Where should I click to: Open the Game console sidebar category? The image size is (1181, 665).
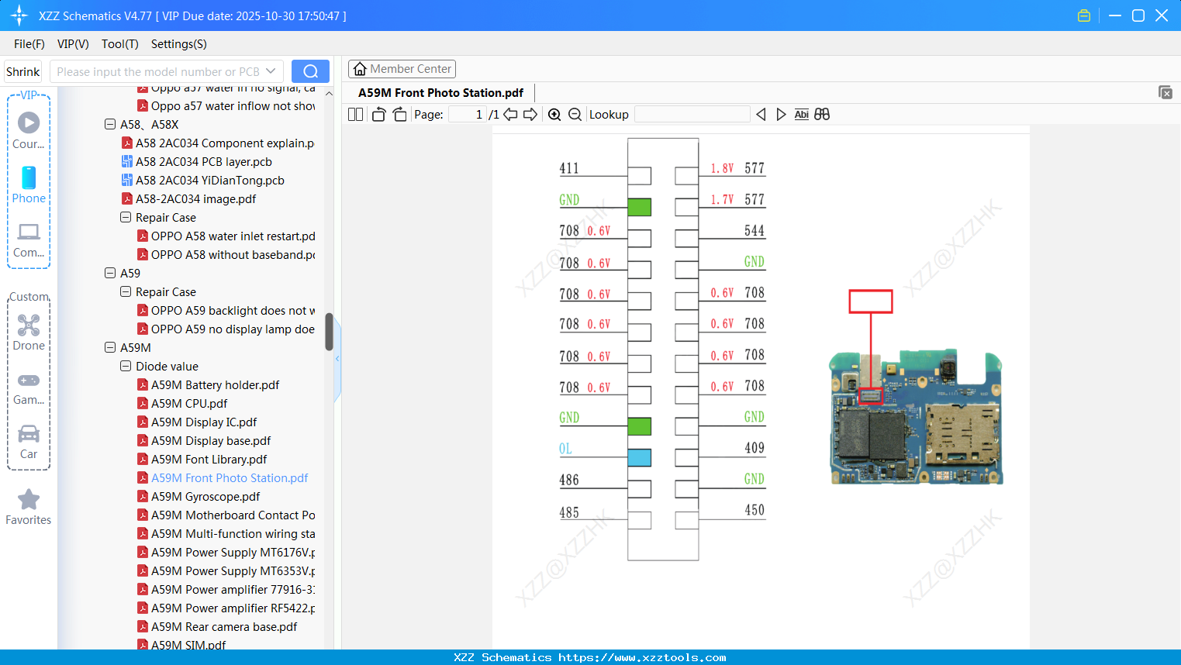click(x=29, y=388)
